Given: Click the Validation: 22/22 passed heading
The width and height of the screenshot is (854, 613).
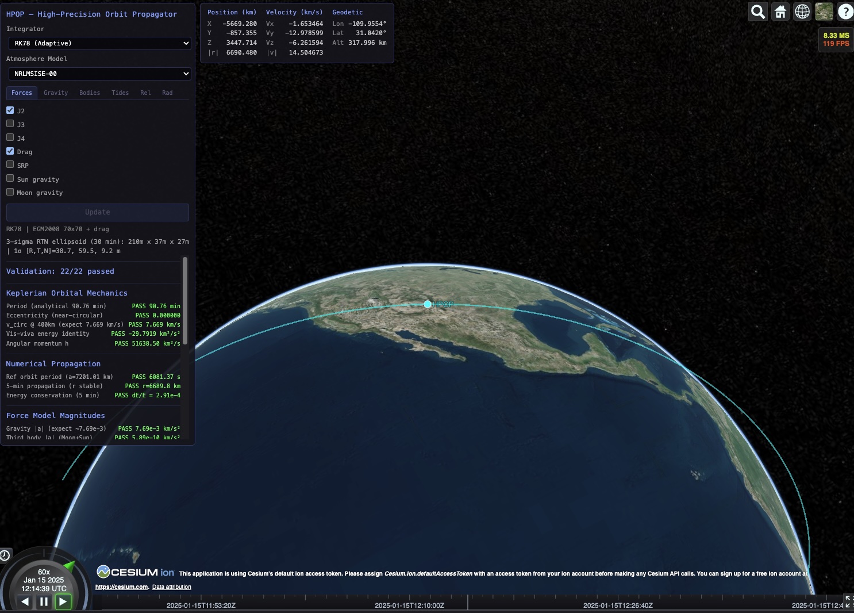Looking at the screenshot, I should point(60,271).
